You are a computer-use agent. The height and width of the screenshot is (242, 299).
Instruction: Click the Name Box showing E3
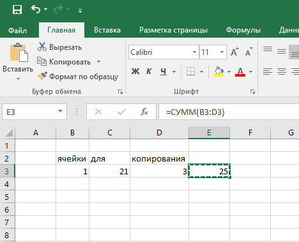pos(29,112)
